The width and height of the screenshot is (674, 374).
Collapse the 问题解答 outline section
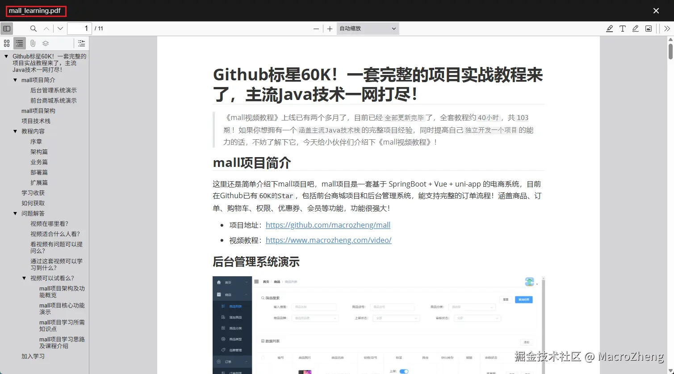pos(15,214)
